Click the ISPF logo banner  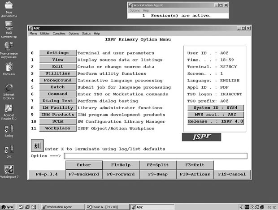[201, 137]
